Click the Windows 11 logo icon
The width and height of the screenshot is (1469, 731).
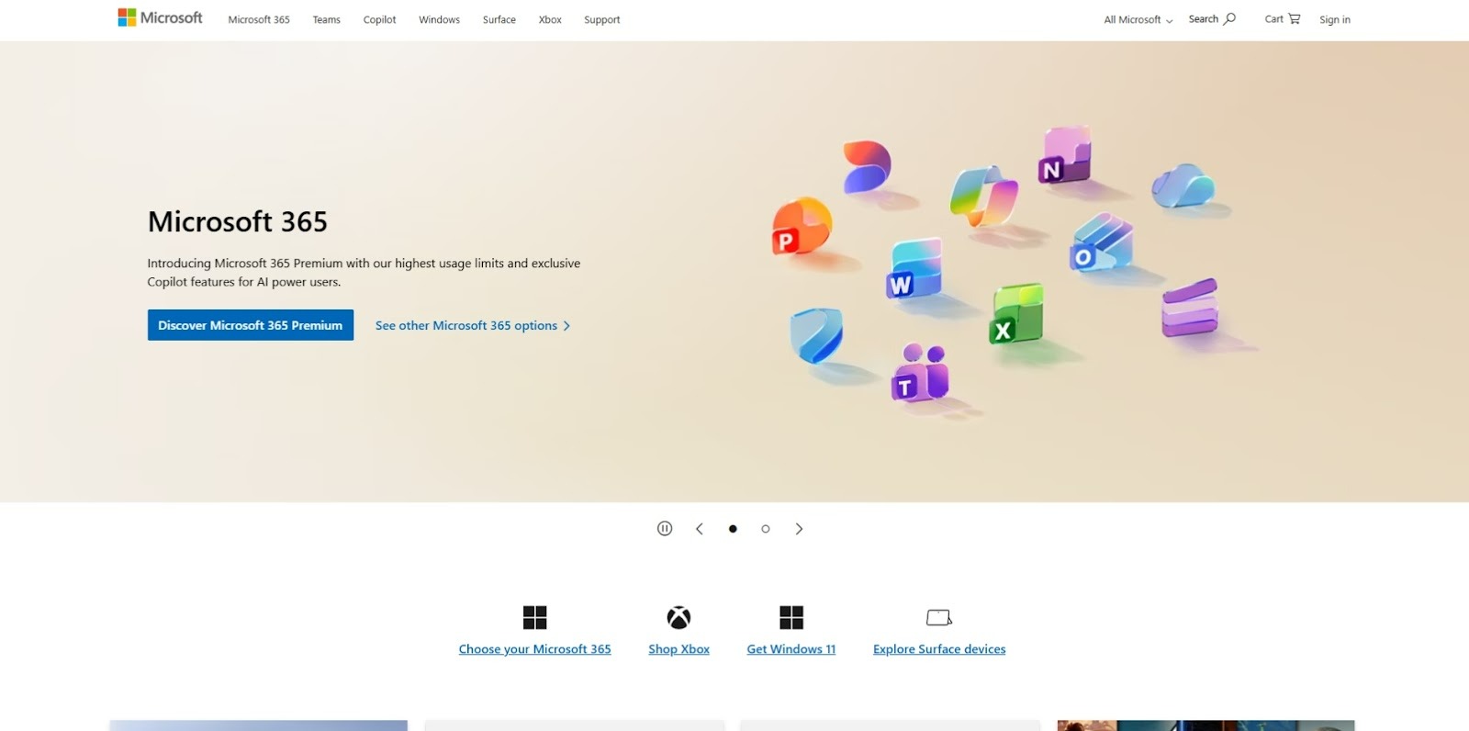(791, 617)
